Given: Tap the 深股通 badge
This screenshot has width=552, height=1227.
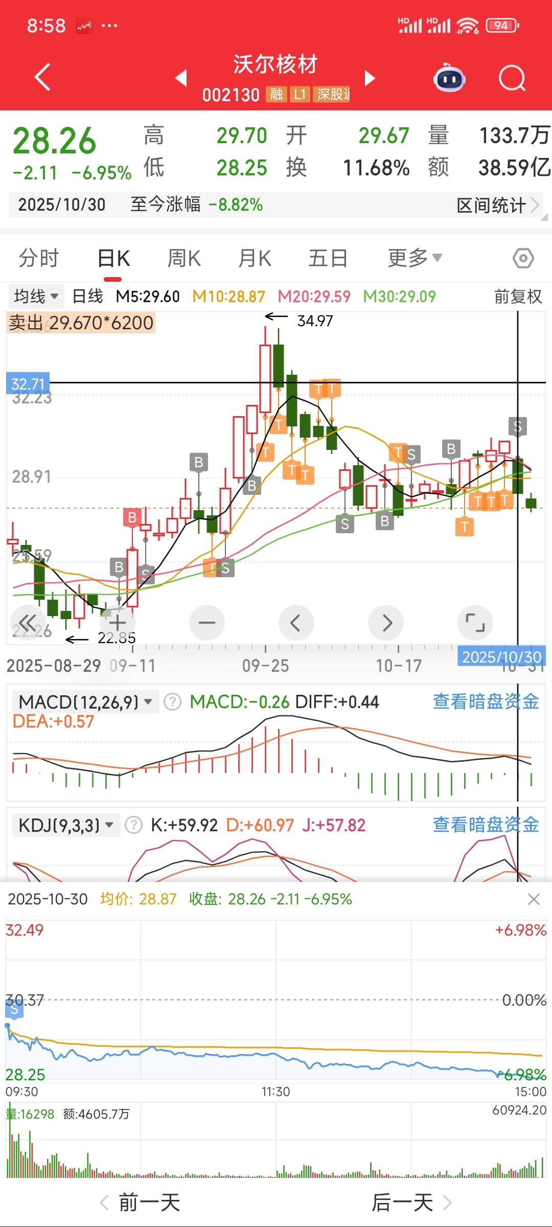Looking at the screenshot, I should [x=332, y=95].
